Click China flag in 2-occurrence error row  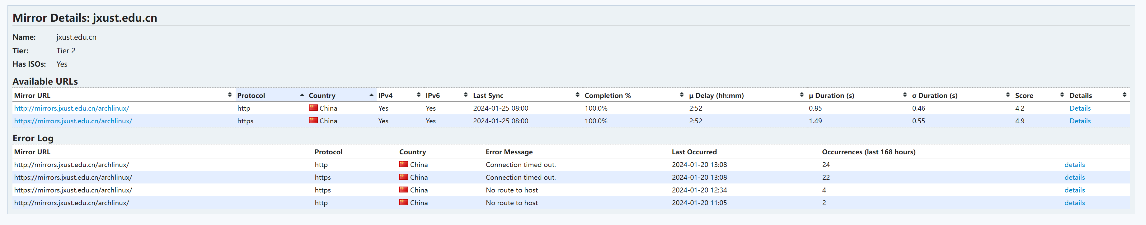coord(403,202)
